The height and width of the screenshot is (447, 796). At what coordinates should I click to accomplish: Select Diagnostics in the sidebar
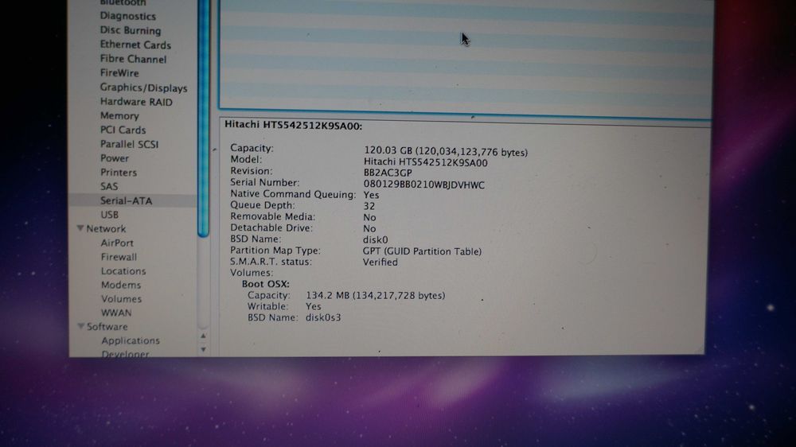click(128, 16)
